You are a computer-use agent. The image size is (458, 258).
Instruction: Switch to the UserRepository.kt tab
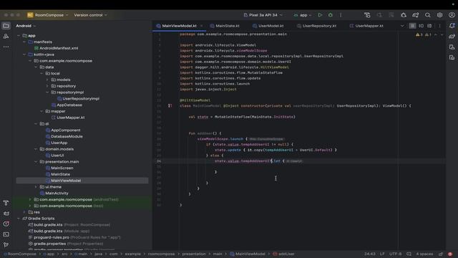316,26
